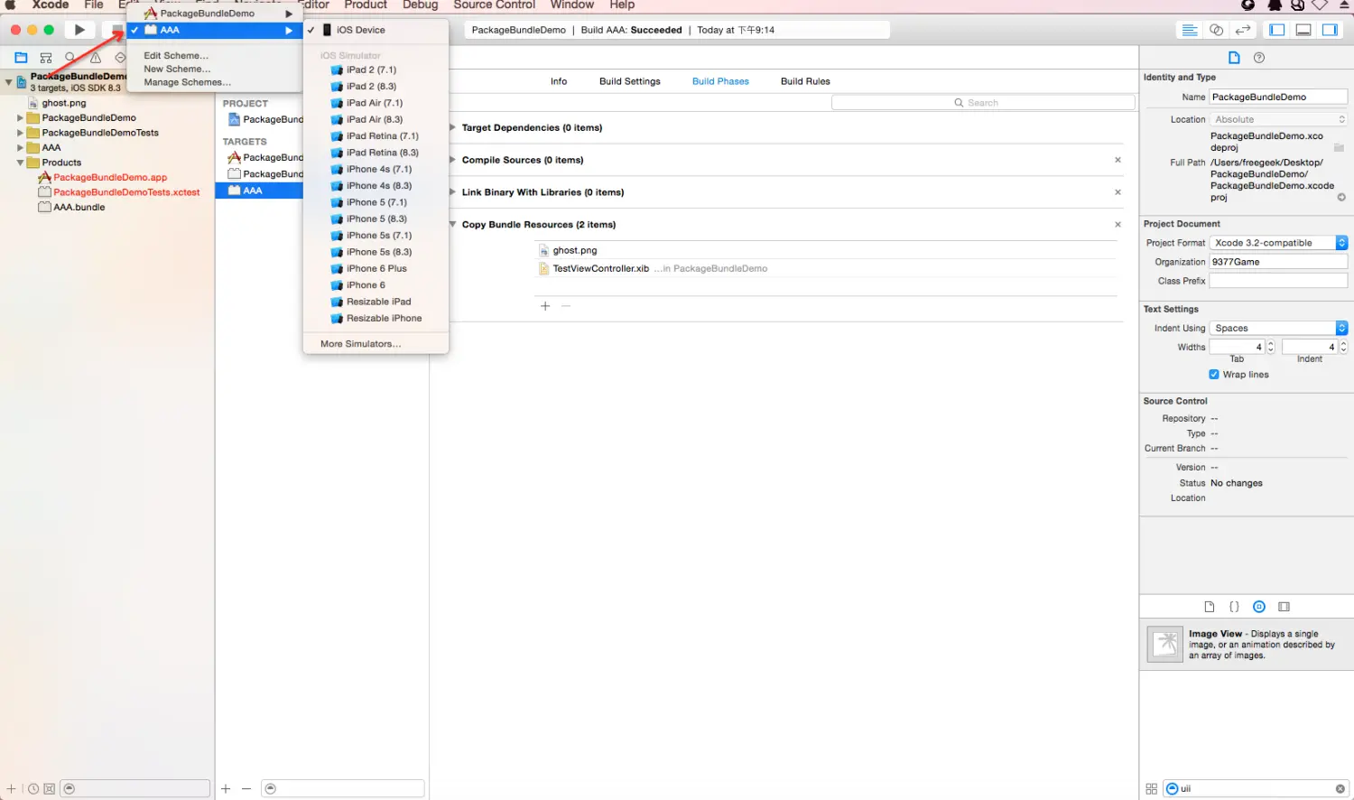The width and height of the screenshot is (1354, 800).
Task: Collapse Products folder in navigator
Action: click(x=20, y=163)
